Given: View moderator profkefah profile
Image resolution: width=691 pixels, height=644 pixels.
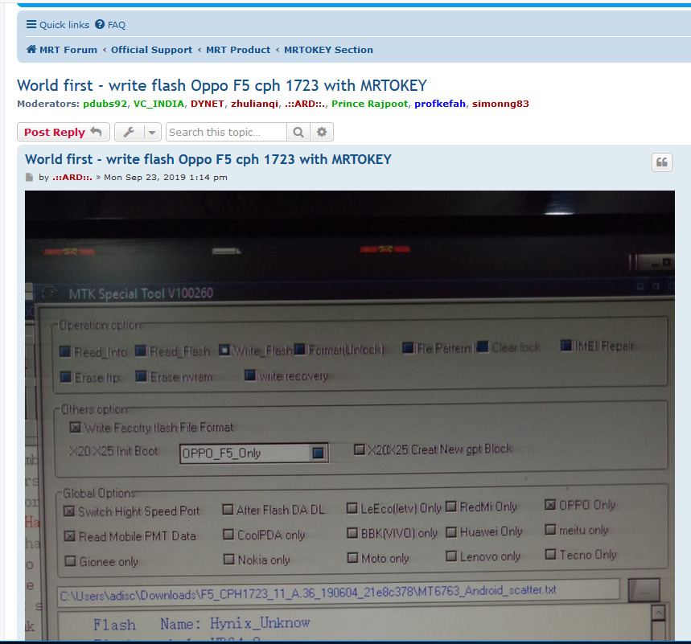Looking at the screenshot, I should pyautogui.click(x=440, y=104).
